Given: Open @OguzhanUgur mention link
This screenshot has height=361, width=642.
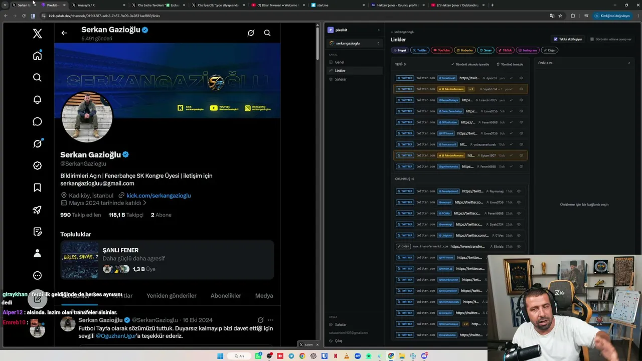Looking at the screenshot, I should 116,336.
